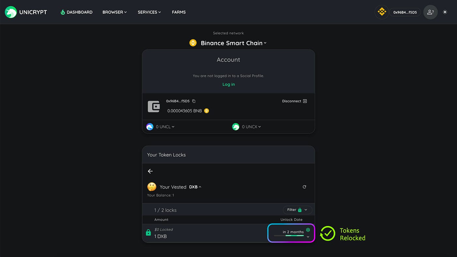
Task: Click the BNB coin icon beside balance
Action: pyautogui.click(x=206, y=111)
